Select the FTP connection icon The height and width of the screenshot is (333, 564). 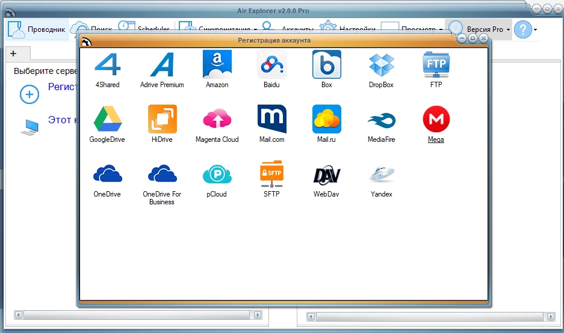[x=436, y=64]
